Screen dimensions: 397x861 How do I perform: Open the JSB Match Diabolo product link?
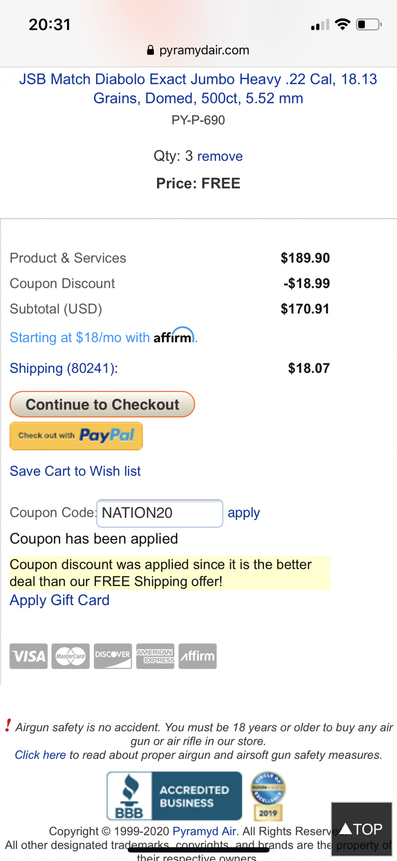(x=198, y=89)
